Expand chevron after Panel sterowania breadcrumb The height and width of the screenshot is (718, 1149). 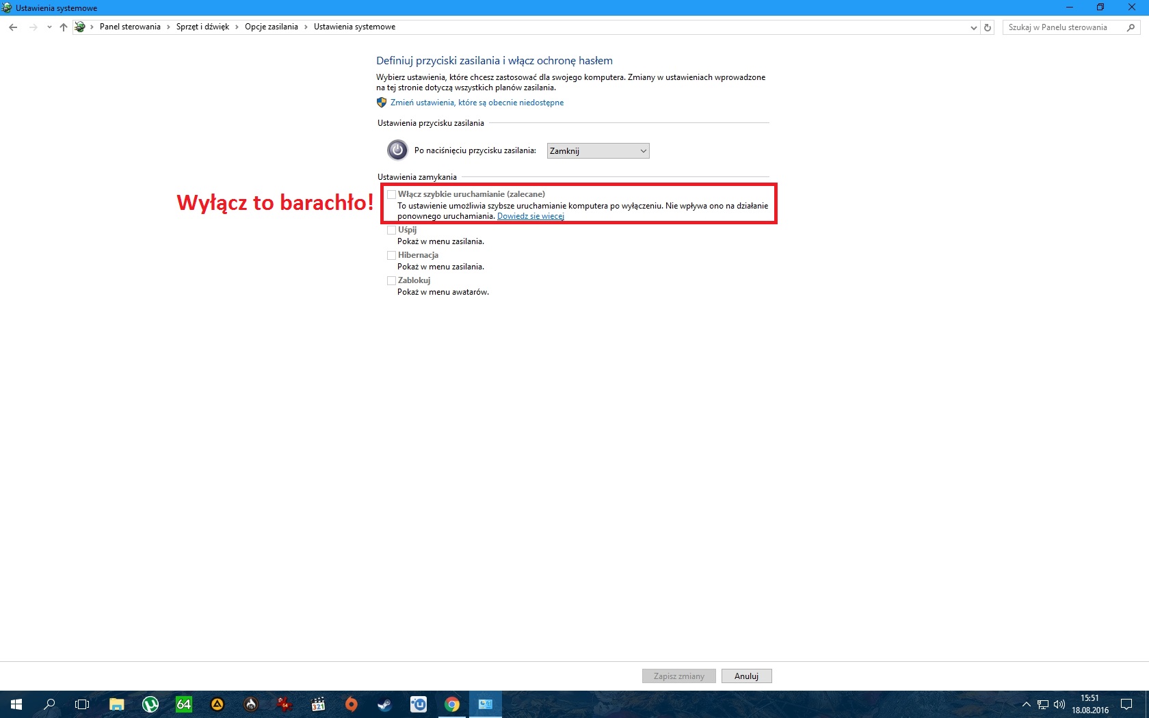pos(168,27)
